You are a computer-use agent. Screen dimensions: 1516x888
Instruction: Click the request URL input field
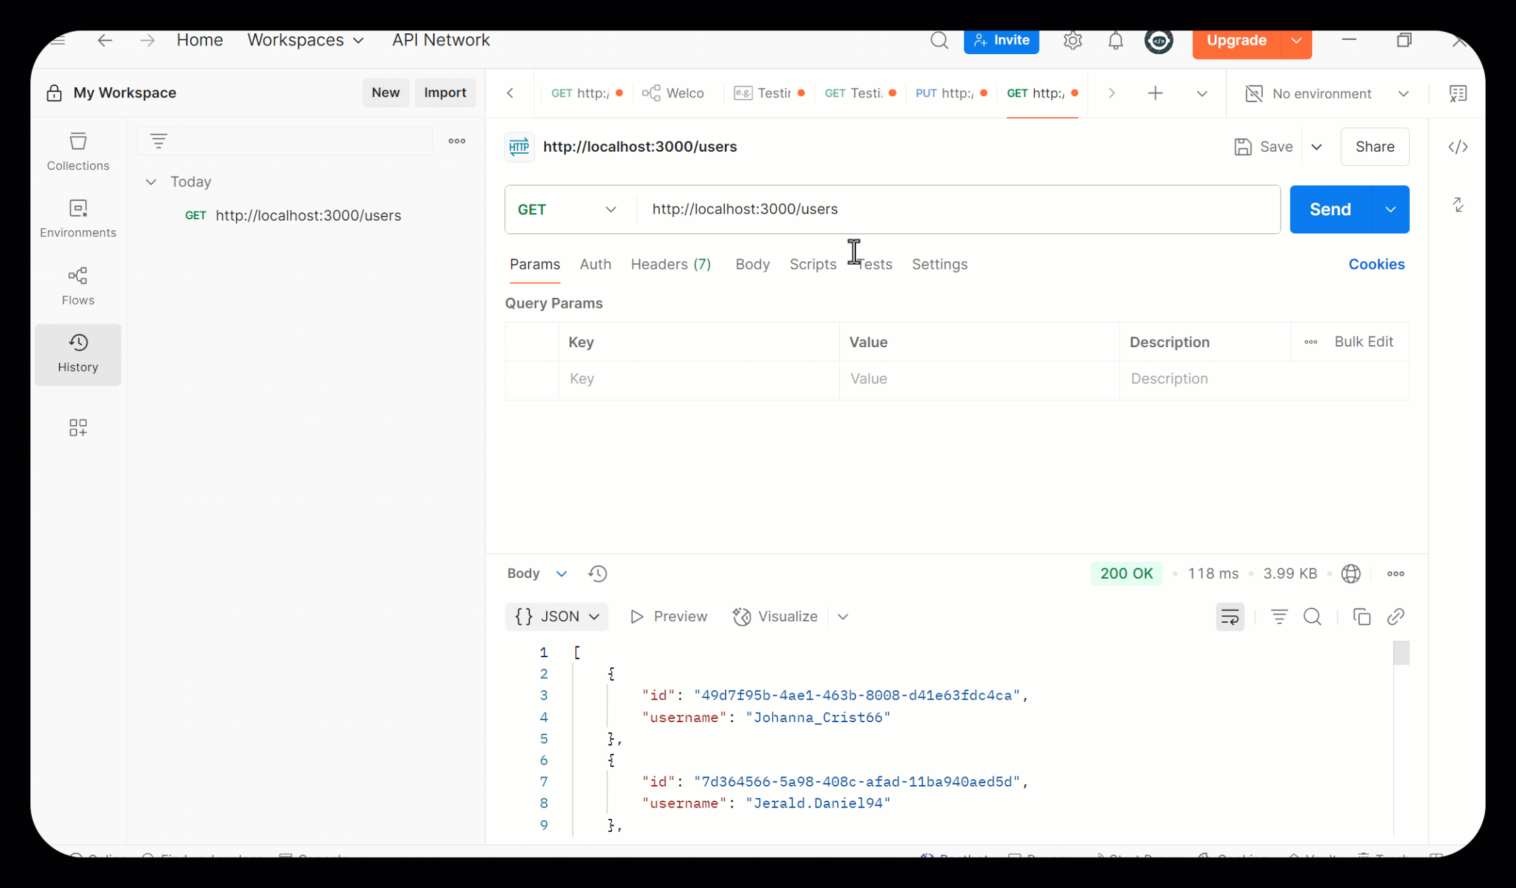point(958,209)
